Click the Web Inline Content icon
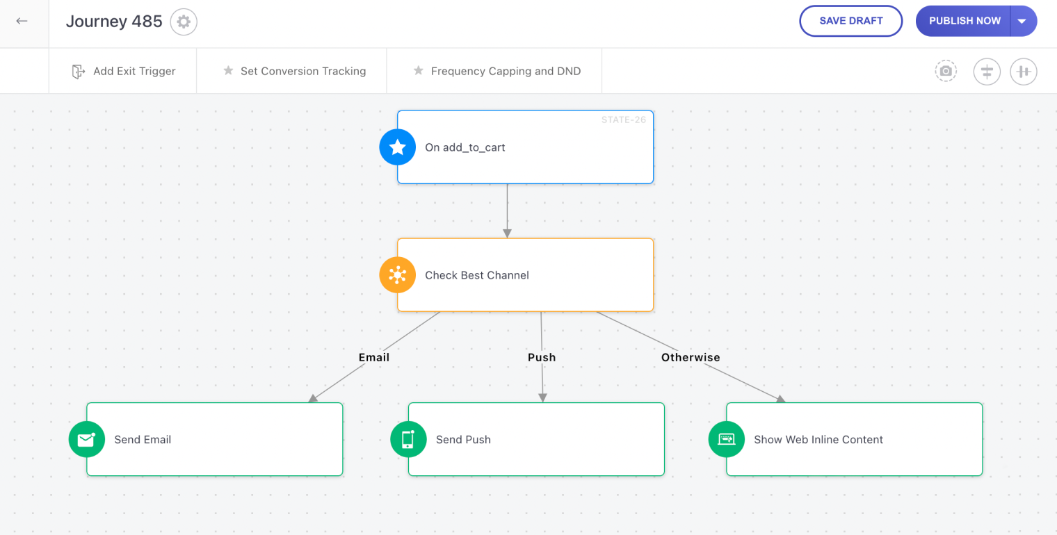The height and width of the screenshot is (535, 1057). [726, 440]
